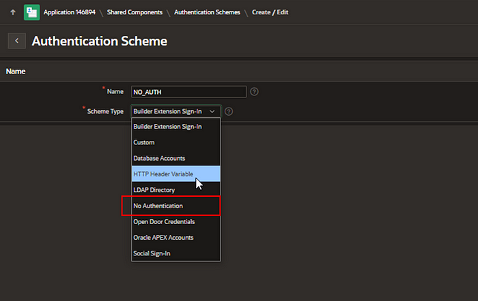Screen dimensions: 478x301
Task: Open help for the Name field
Action: pyautogui.click(x=254, y=91)
